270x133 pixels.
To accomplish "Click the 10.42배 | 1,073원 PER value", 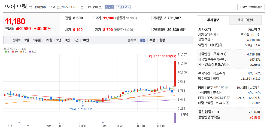I will 248,88.
